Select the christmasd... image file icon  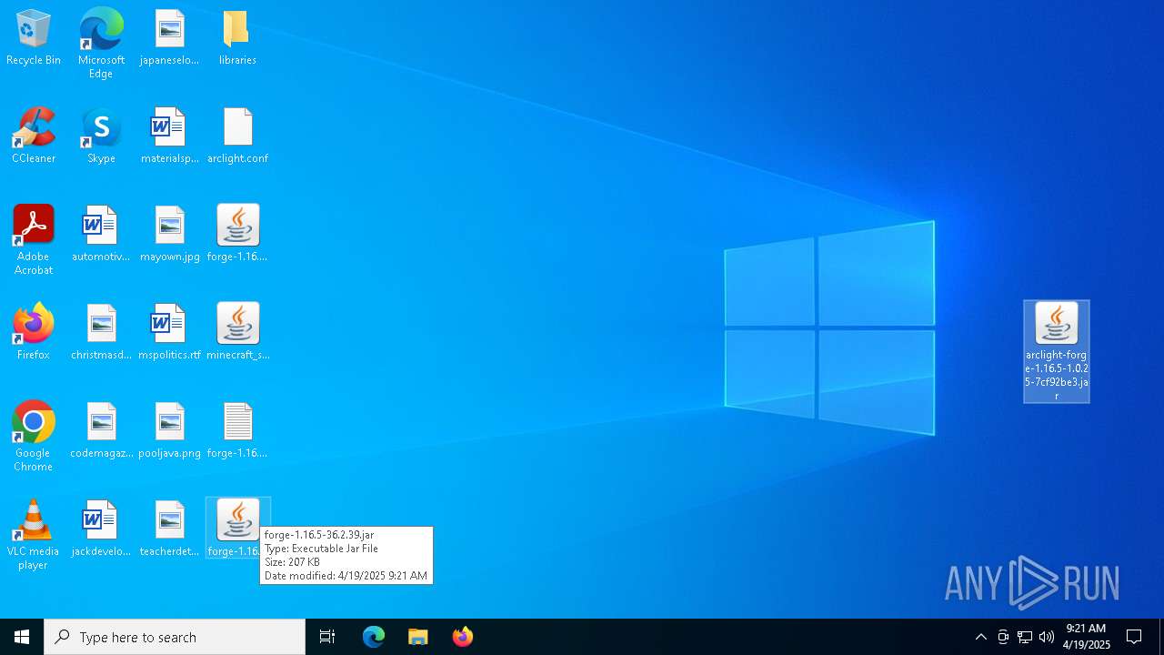click(x=101, y=333)
